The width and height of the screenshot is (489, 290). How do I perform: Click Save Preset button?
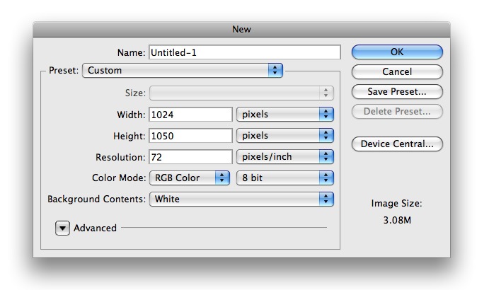(x=397, y=92)
